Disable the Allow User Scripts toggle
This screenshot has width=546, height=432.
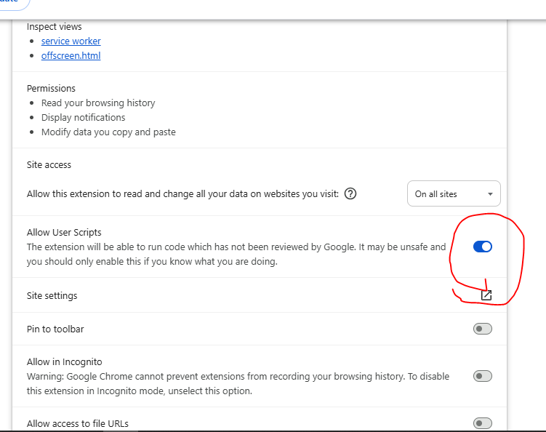(483, 247)
